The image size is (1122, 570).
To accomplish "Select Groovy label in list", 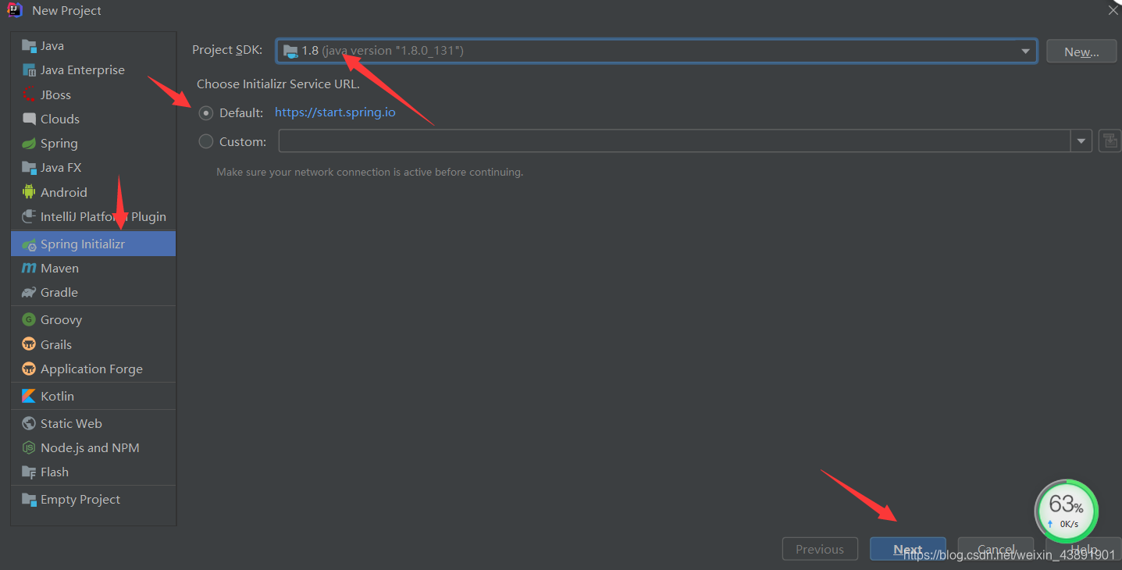I will coord(62,320).
